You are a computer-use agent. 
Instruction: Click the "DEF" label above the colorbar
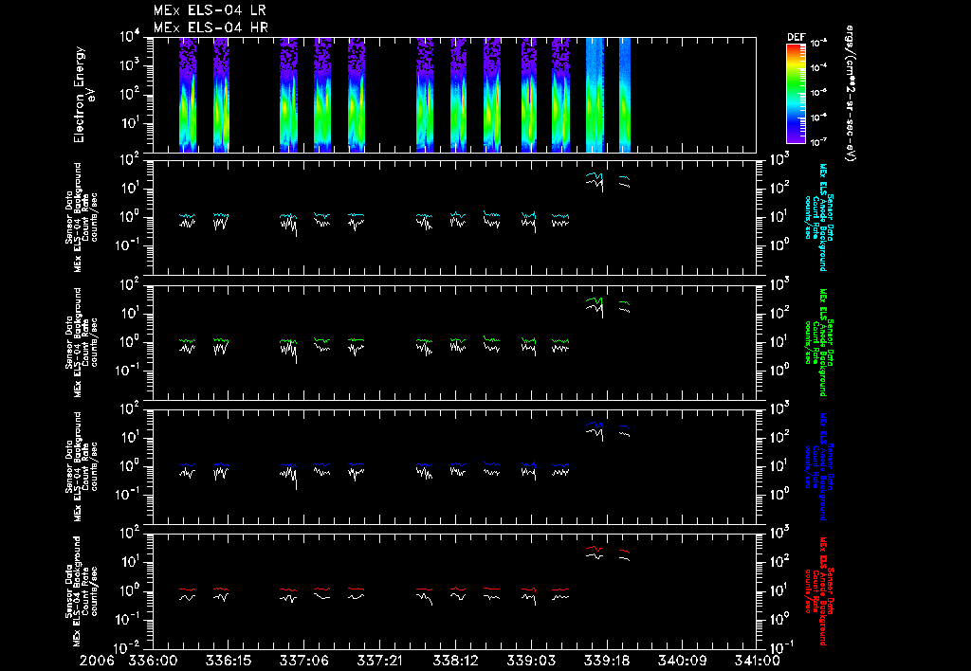click(796, 37)
